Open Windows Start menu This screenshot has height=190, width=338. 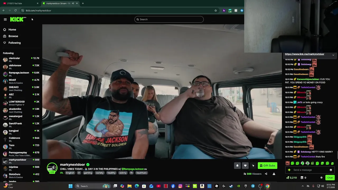[x=71, y=186]
